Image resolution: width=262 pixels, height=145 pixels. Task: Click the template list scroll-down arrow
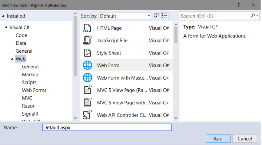pyautogui.click(x=176, y=118)
